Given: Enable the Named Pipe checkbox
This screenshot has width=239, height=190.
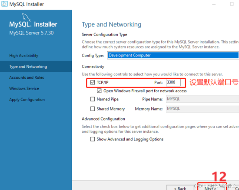Looking at the screenshot, I should [92, 99].
